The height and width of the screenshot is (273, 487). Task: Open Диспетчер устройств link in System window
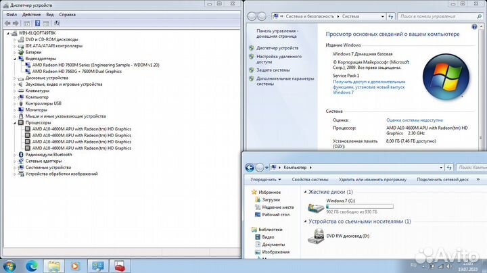[277, 48]
